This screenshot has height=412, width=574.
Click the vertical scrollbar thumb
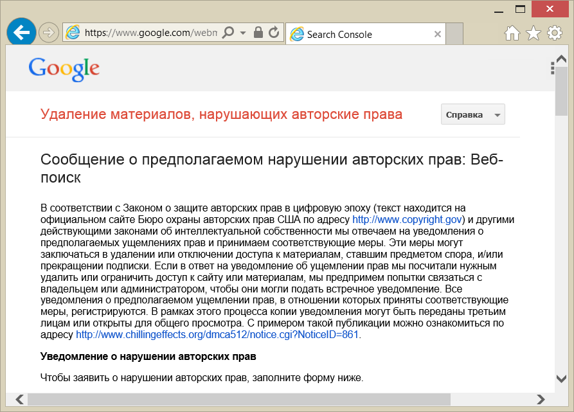561,91
